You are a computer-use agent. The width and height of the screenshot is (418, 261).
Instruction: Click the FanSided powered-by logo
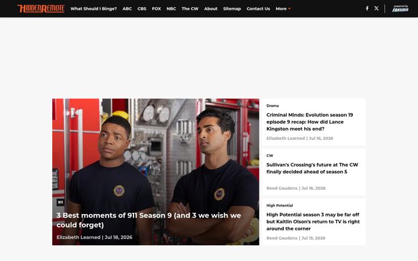click(x=400, y=9)
